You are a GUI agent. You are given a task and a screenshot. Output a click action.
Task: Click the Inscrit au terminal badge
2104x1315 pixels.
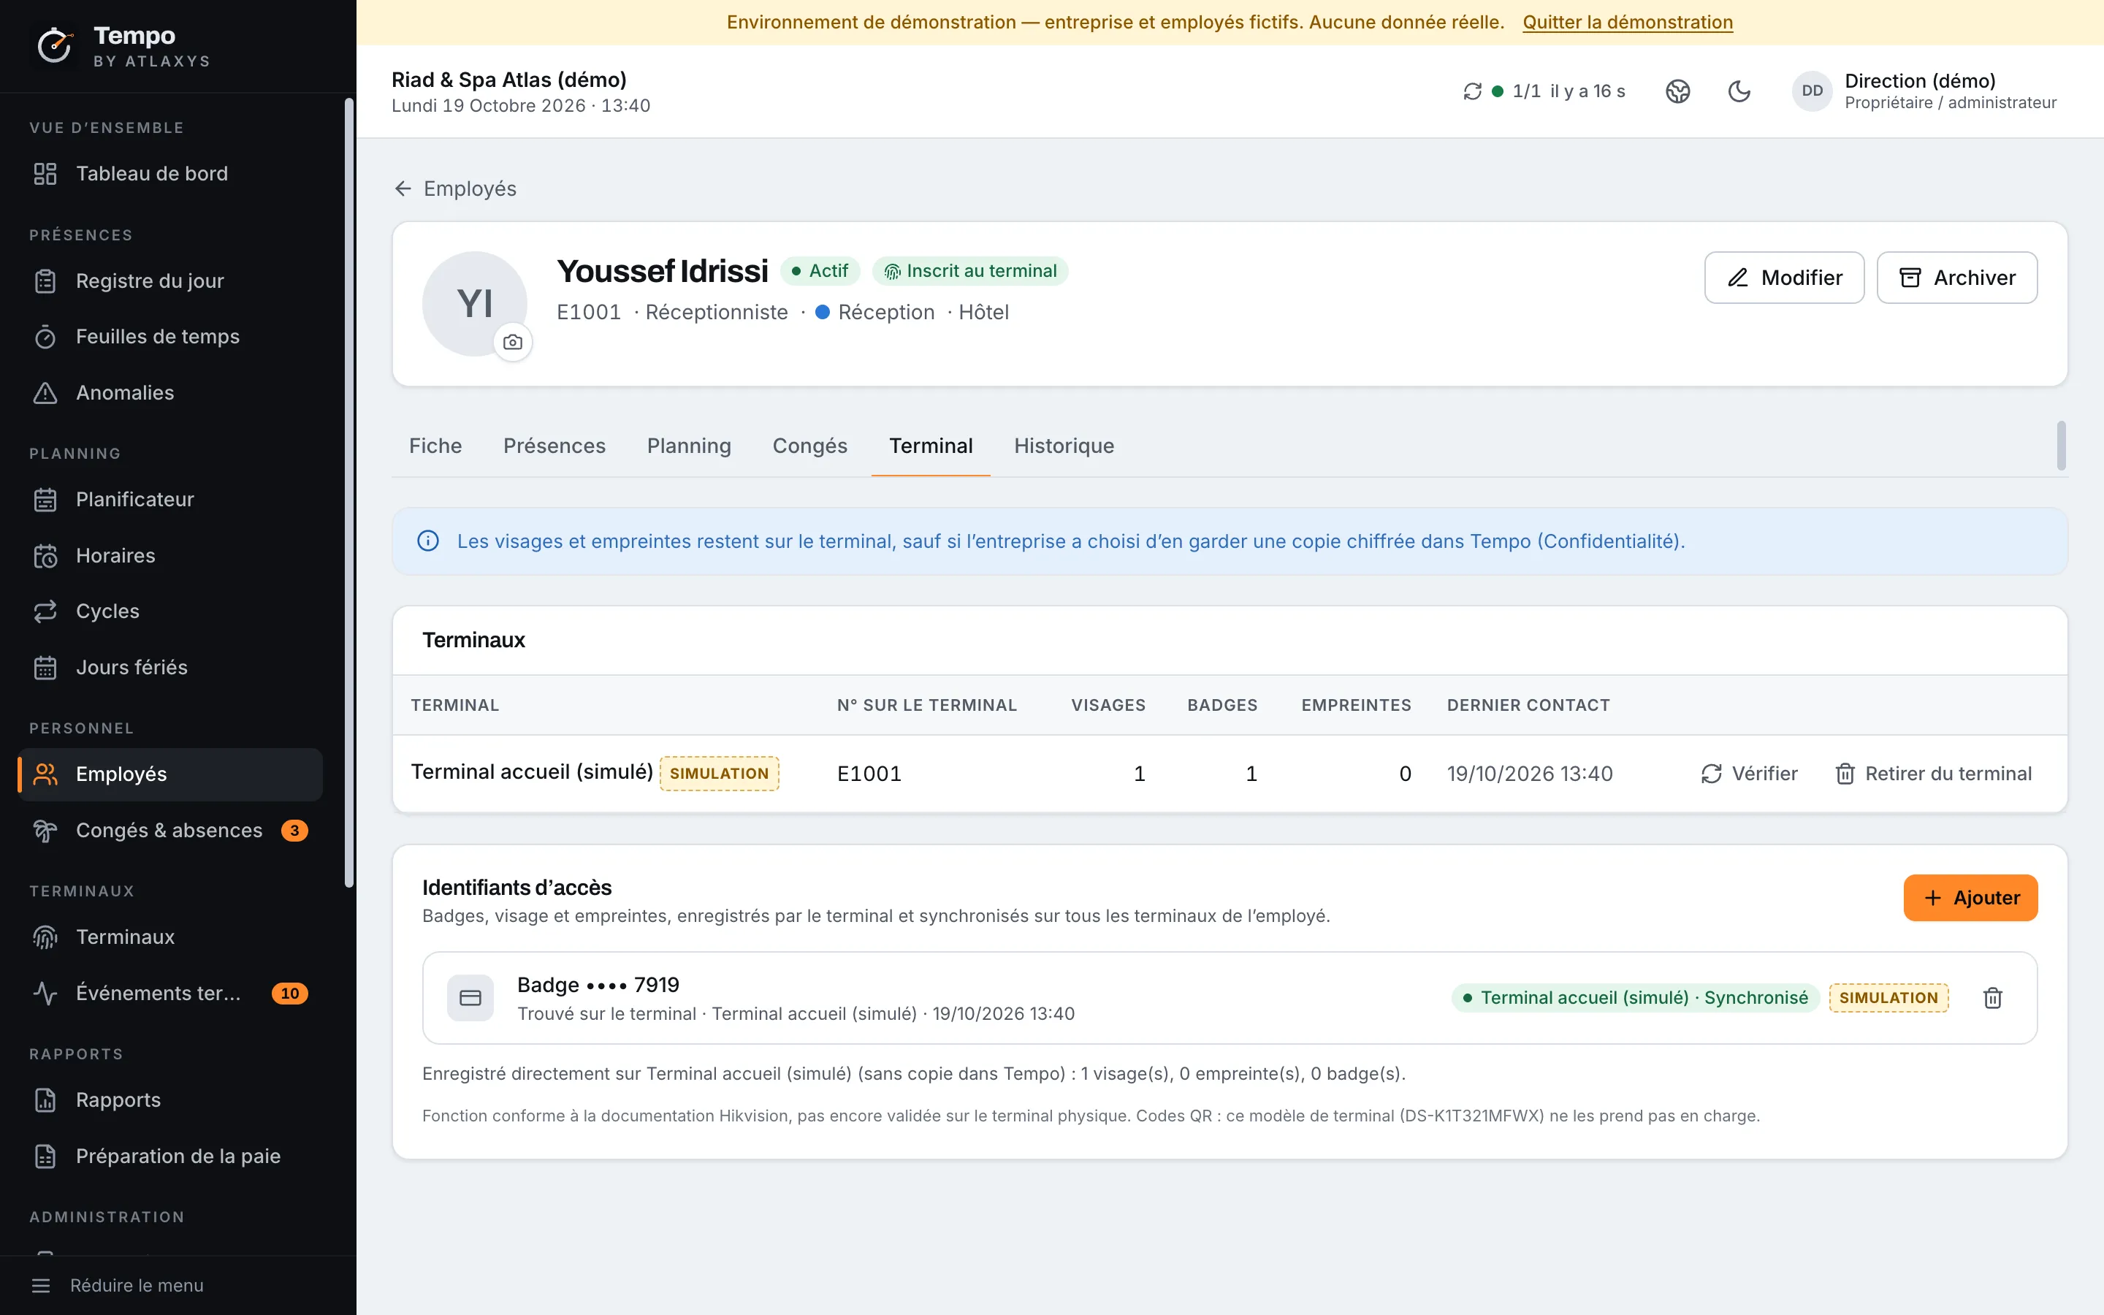click(970, 271)
